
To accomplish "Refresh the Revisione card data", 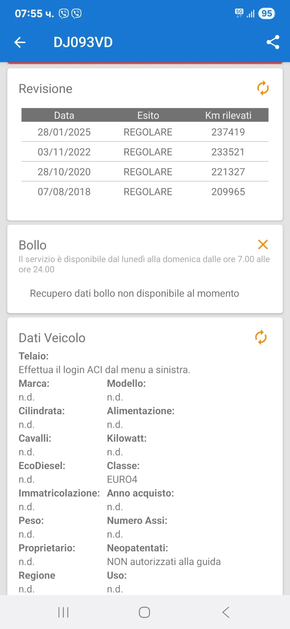I will click(x=263, y=88).
